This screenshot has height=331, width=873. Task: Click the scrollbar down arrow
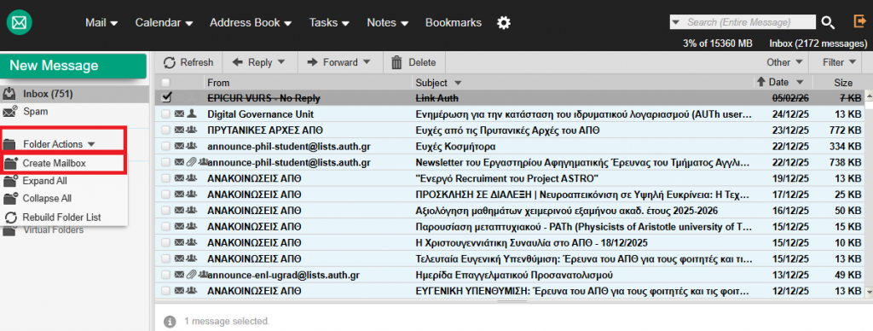(x=868, y=292)
